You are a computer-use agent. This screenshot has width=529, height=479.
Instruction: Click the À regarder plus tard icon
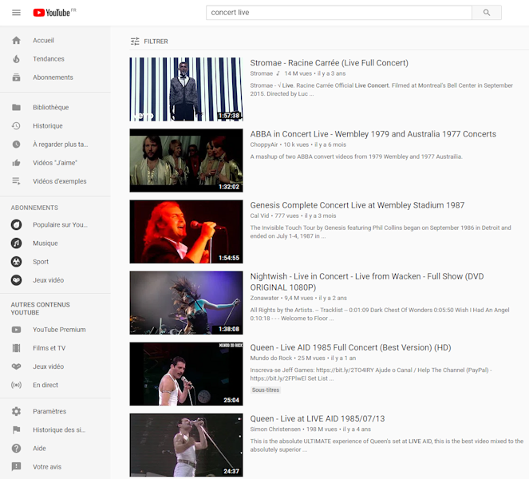pos(16,144)
